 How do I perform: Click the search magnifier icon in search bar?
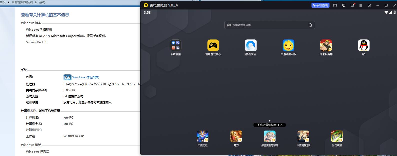310,25
